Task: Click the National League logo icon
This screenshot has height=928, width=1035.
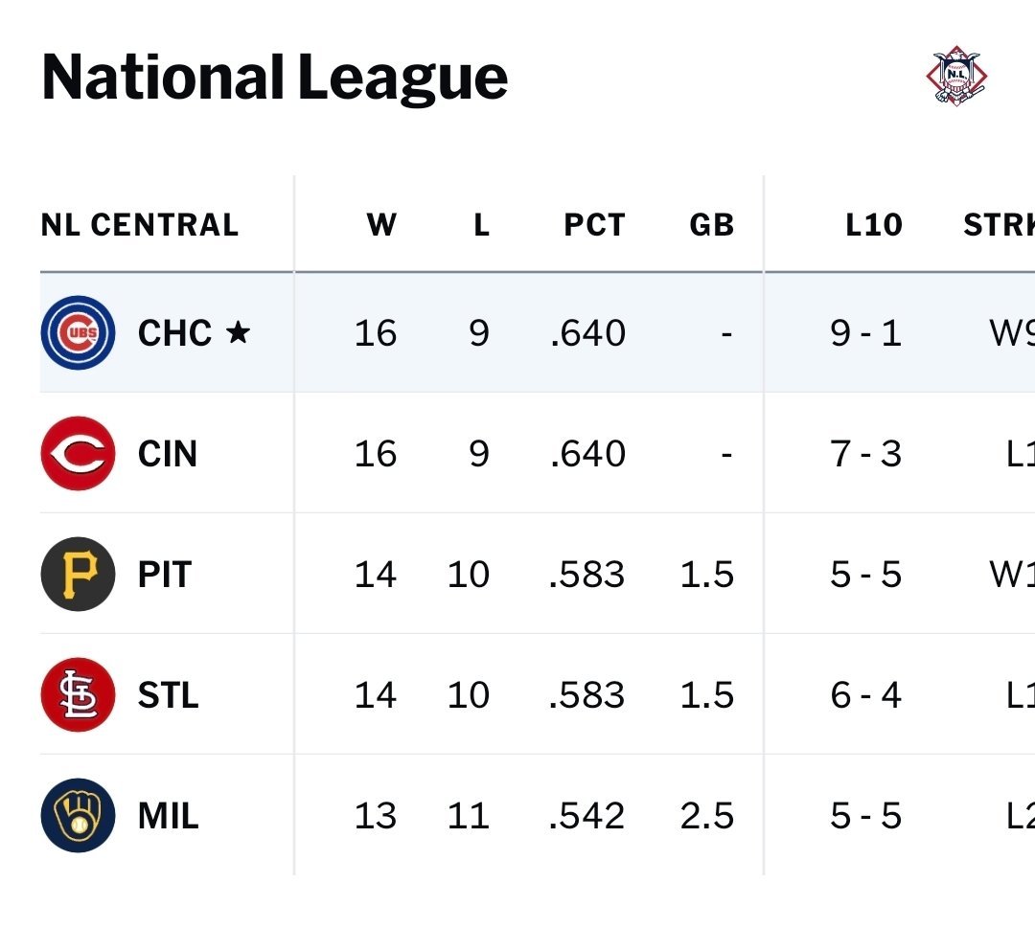Action: [957, 76]
